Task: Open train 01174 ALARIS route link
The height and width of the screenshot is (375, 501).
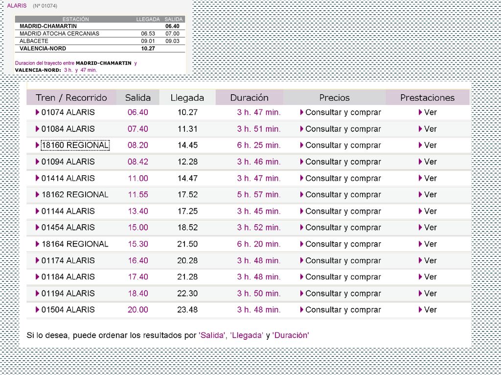Action: (x=68, y=261)
